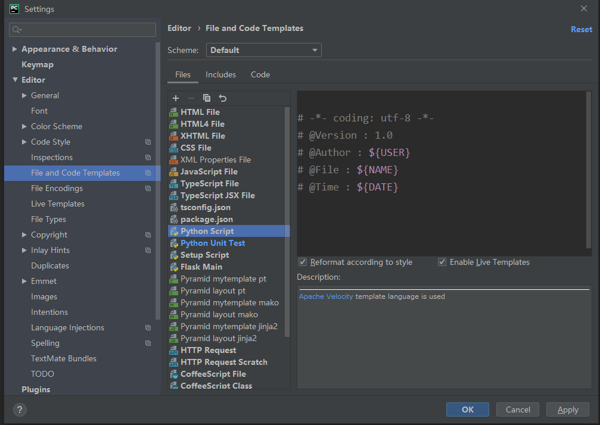
Task: Click the CoffeeScript File template icon
Action: tap(174, 374)
